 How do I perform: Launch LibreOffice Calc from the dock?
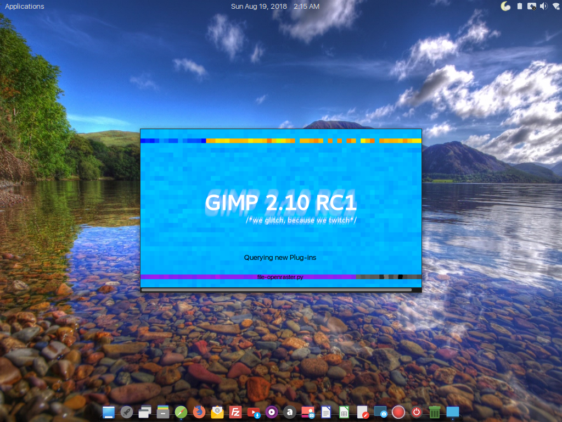click(x=344, y=412)
